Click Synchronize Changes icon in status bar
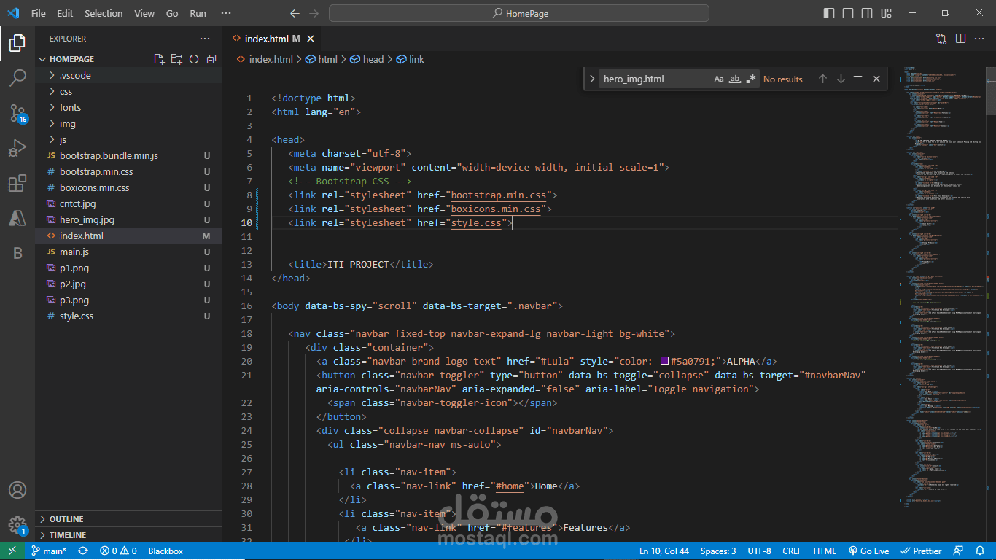This screenshot has height=560, width=996. pyautogui.click(x=83, y=551)
